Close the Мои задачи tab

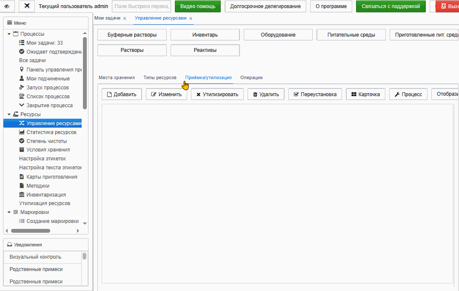[x=125, y=18]
